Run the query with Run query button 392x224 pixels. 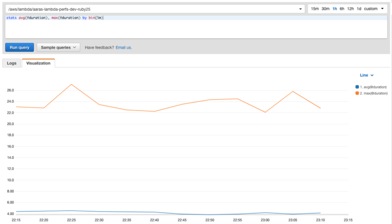tap(20, 47)
